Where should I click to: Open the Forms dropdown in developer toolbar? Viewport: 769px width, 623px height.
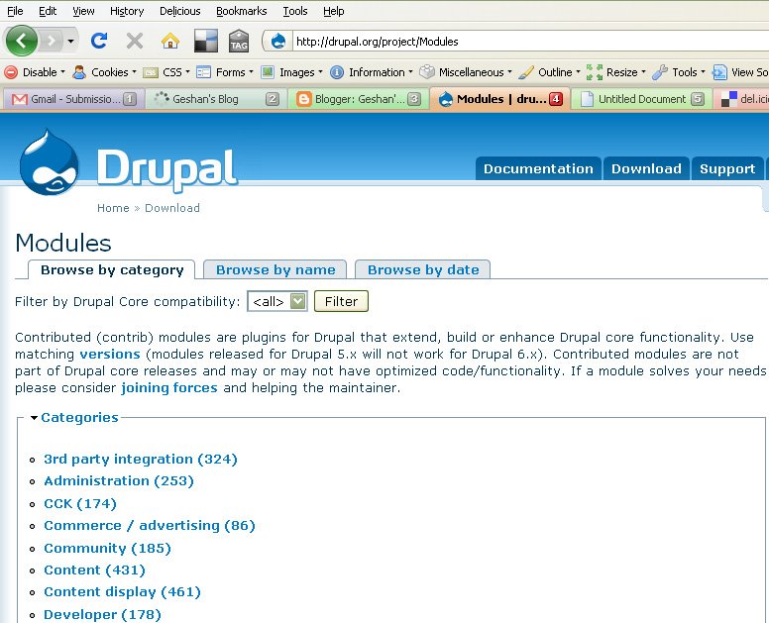pyautogui.click(x=225, y=72)
